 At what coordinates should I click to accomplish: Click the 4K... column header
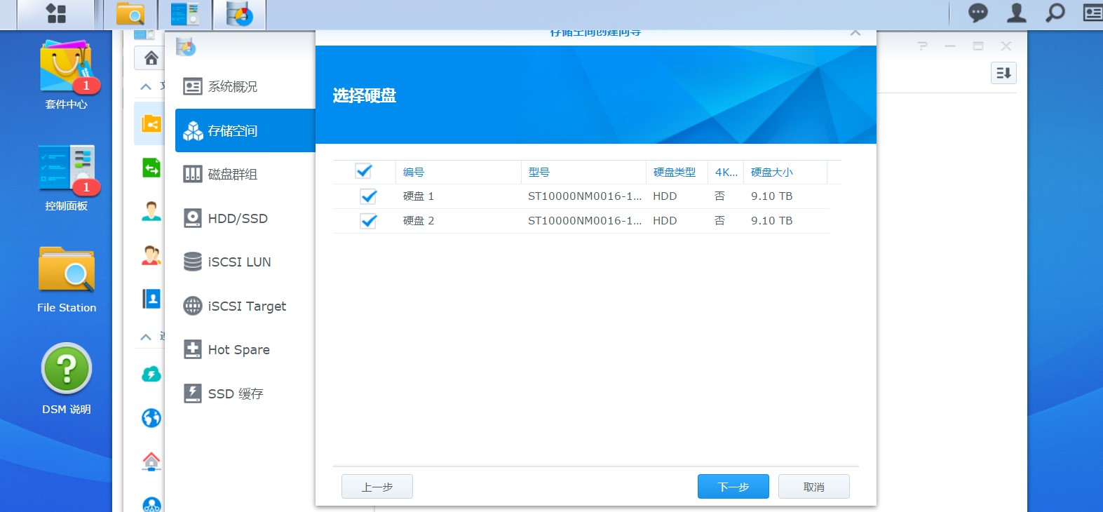tap(726, 172)
